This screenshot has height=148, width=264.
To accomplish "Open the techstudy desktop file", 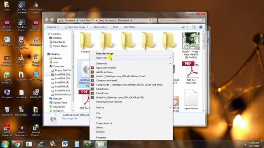I will (21, 94).
